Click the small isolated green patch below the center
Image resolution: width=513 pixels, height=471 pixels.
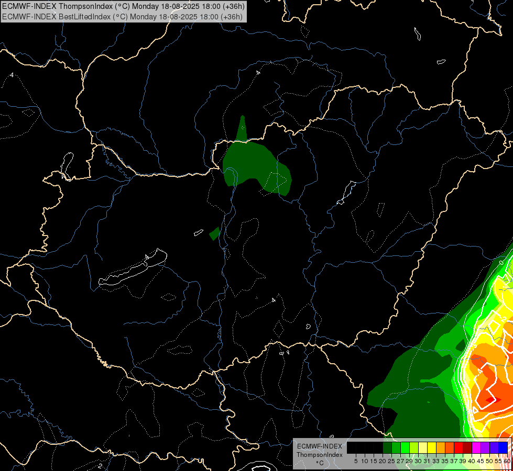[215, 233]
